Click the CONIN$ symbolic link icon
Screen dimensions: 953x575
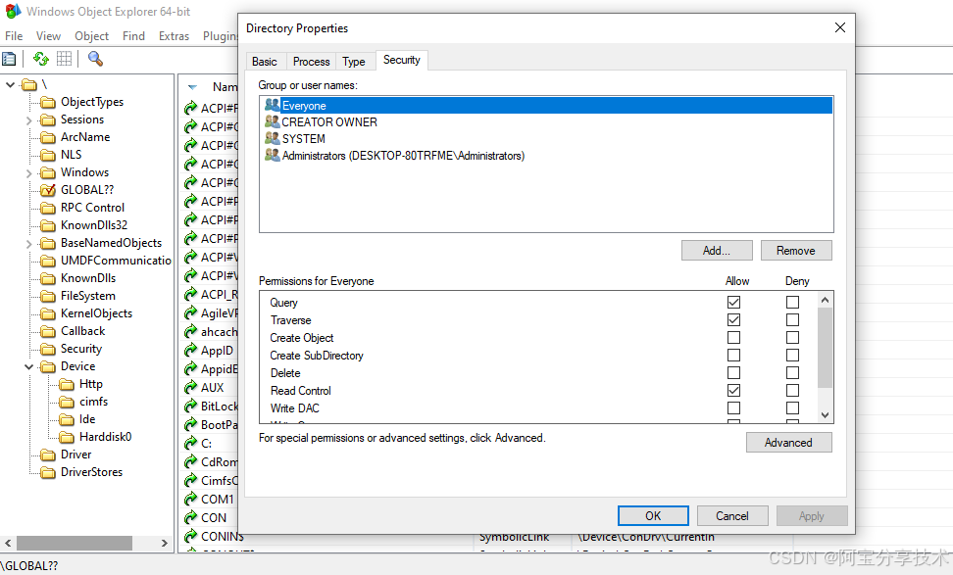pos(191,536)
